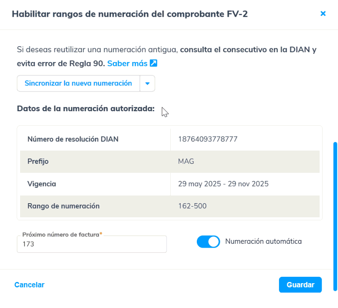The height and width of the screenshot is (308, 338).
Task: Open the Saber más link
Action: point(127,63)
